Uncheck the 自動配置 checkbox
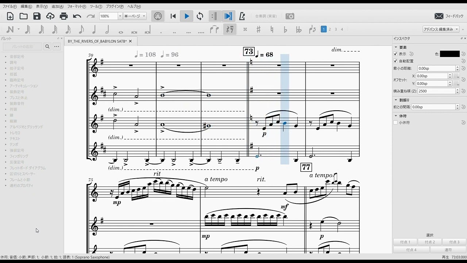Viewport: 467px width, 263px height. pos(395,61)
